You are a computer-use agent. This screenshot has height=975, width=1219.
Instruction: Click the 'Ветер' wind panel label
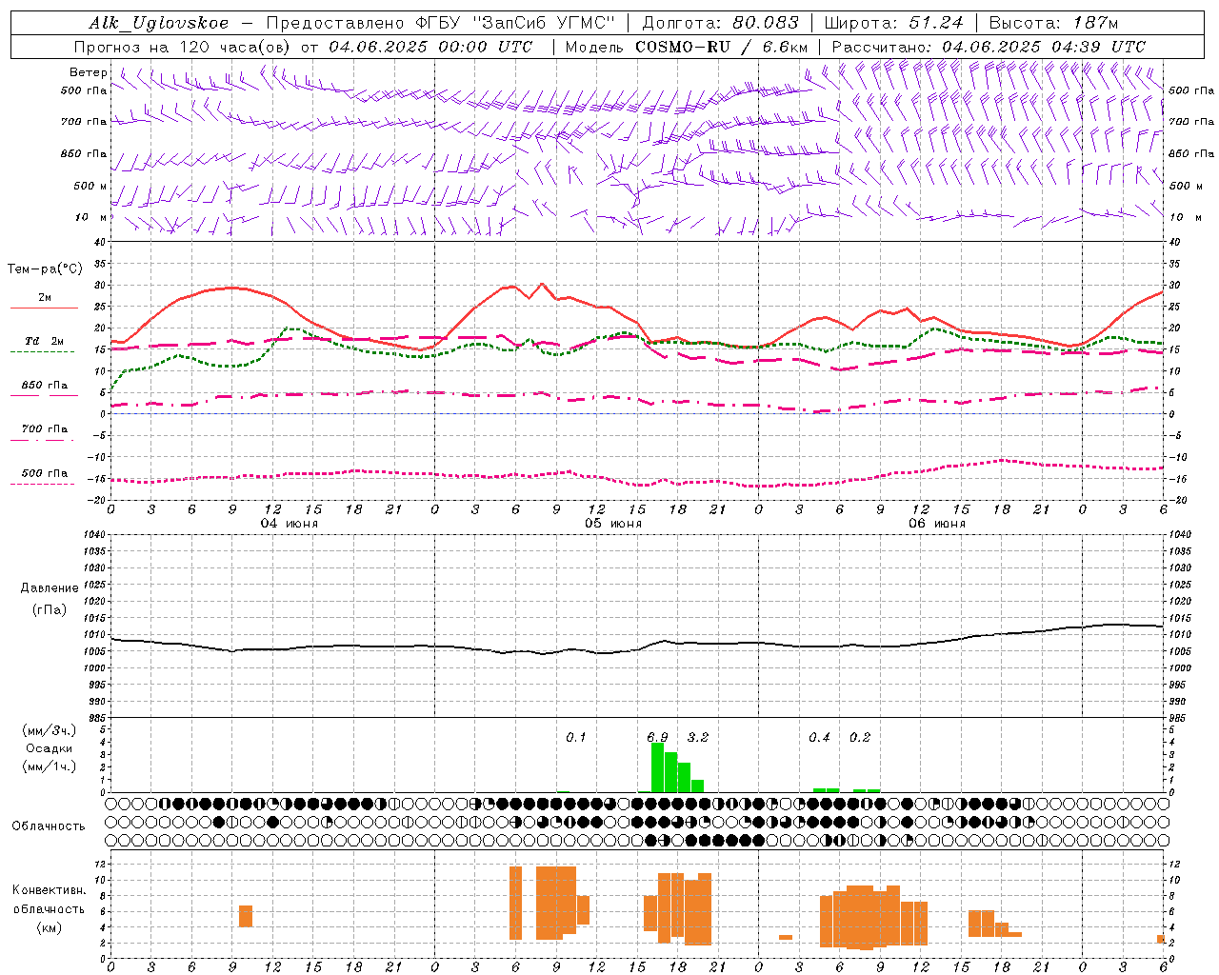89,72
